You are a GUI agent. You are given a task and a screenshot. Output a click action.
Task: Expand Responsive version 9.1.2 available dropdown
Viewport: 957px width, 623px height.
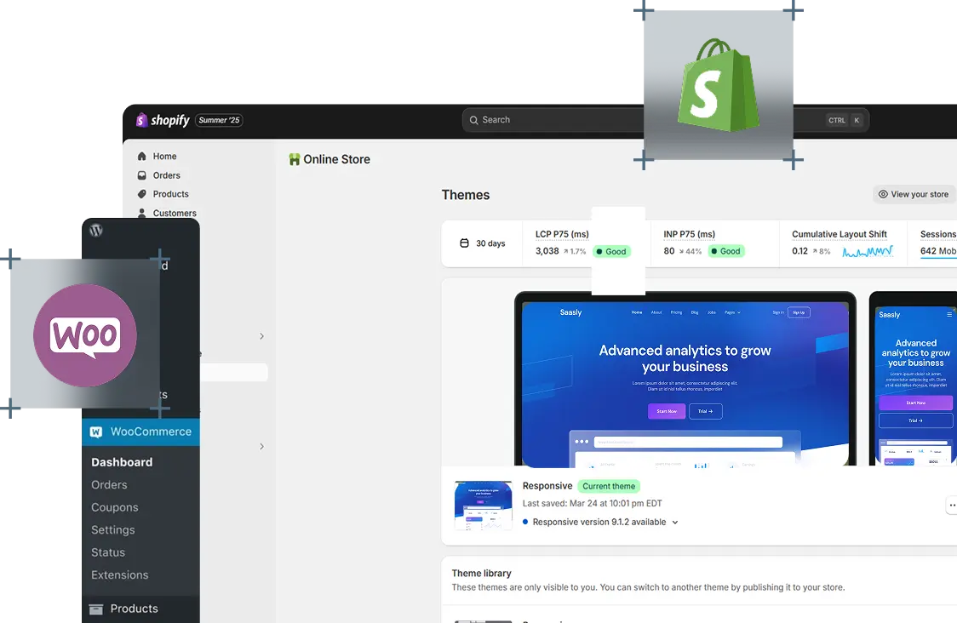[675, 523]
